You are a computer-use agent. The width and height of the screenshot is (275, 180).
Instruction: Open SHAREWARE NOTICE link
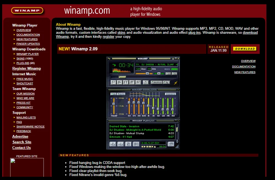click(x=31, y=126)
